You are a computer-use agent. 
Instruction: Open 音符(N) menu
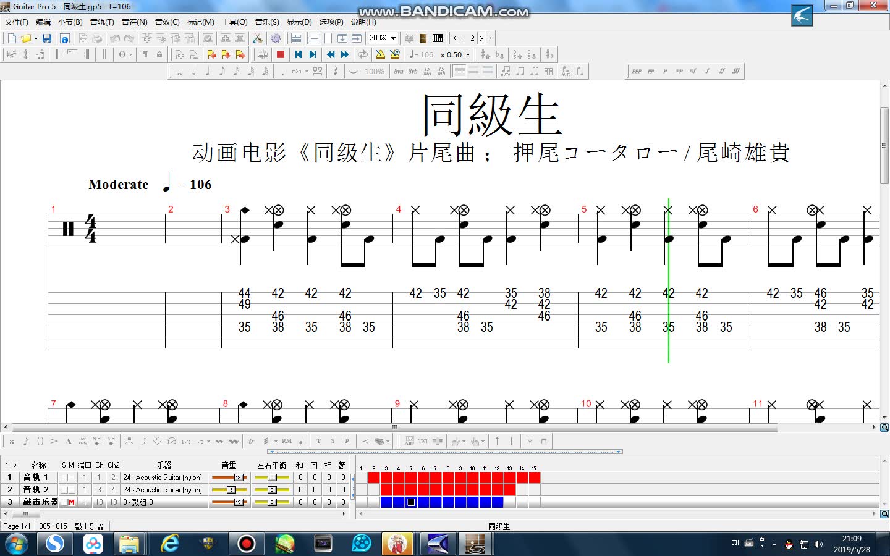click(134, 22)
